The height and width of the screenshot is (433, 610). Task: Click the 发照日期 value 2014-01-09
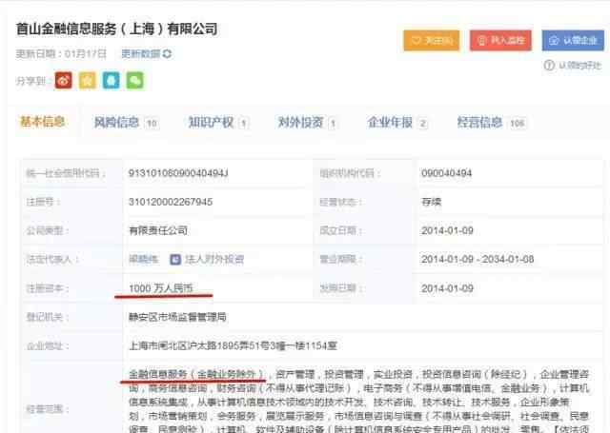tap(447, 288)
